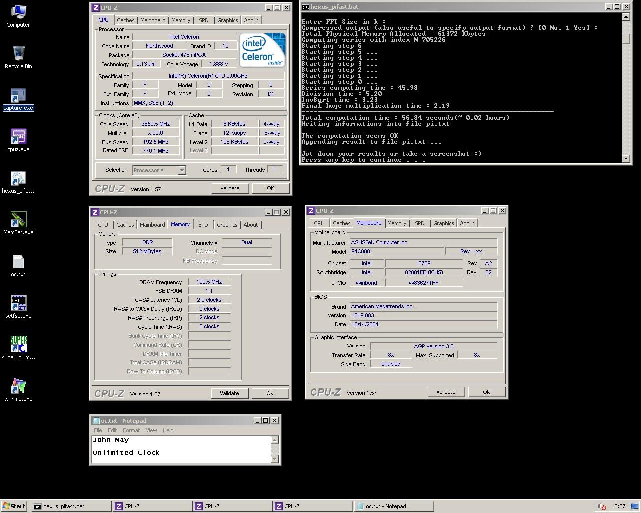Viewport: 641px width, 513px height.
Task: Click Validate in the Memory tab window
Action: (229, 393)
